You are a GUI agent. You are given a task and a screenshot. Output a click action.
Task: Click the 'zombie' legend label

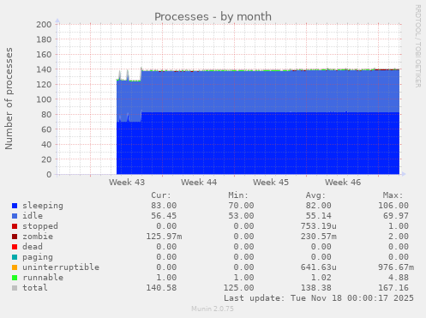coord(38,237)
